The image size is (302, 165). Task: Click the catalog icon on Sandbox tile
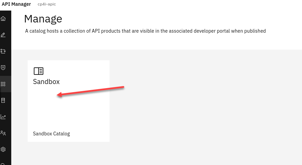(39, 71)
